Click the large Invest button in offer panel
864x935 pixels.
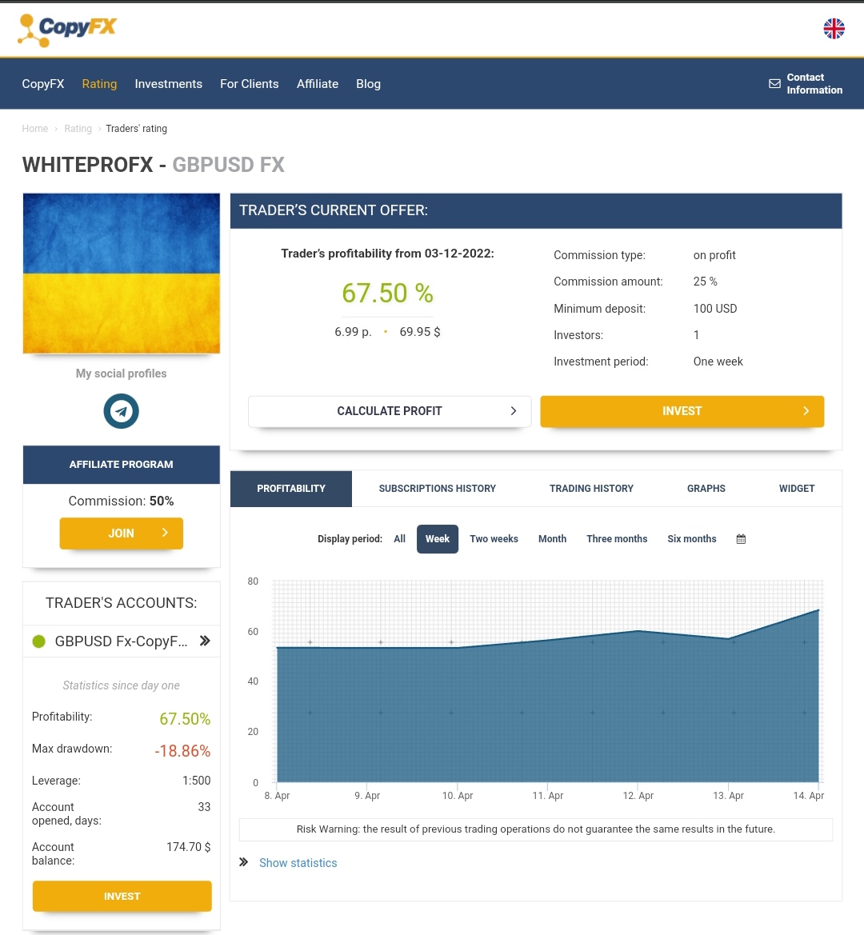(682, 411)
